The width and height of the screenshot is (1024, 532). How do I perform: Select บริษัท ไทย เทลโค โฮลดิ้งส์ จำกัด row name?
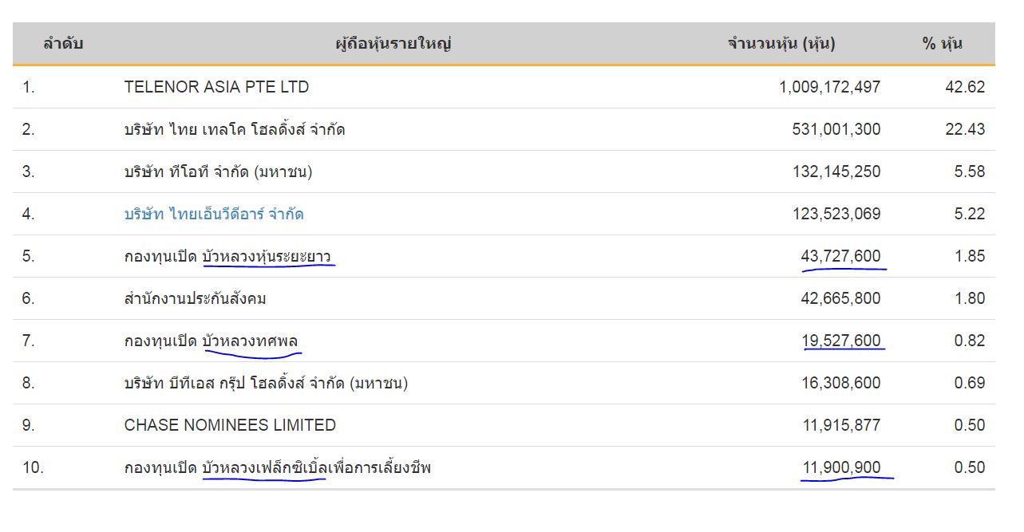coord(235,129)
